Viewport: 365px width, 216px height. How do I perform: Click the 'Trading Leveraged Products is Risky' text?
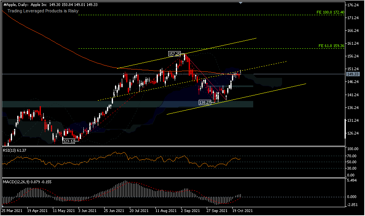coord(43,11)
